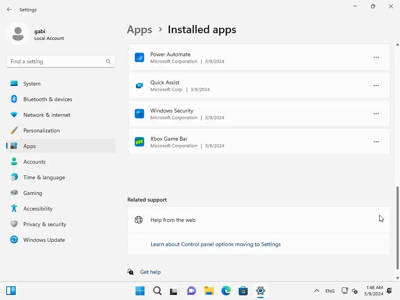This screenshot has width=400, height=300.
Task: Open more options for Windows Security
Action: [x=376, y=114]
